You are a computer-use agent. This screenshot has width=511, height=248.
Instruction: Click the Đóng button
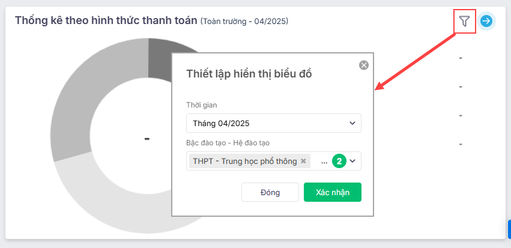pyautogui.click(x=270, y=192)
